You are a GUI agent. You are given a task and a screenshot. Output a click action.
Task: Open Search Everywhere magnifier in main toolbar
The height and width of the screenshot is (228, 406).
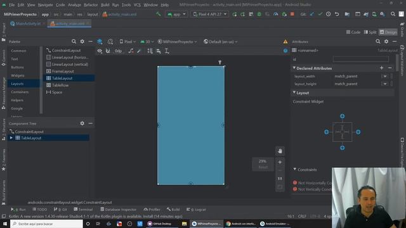(x=393, y=14)
